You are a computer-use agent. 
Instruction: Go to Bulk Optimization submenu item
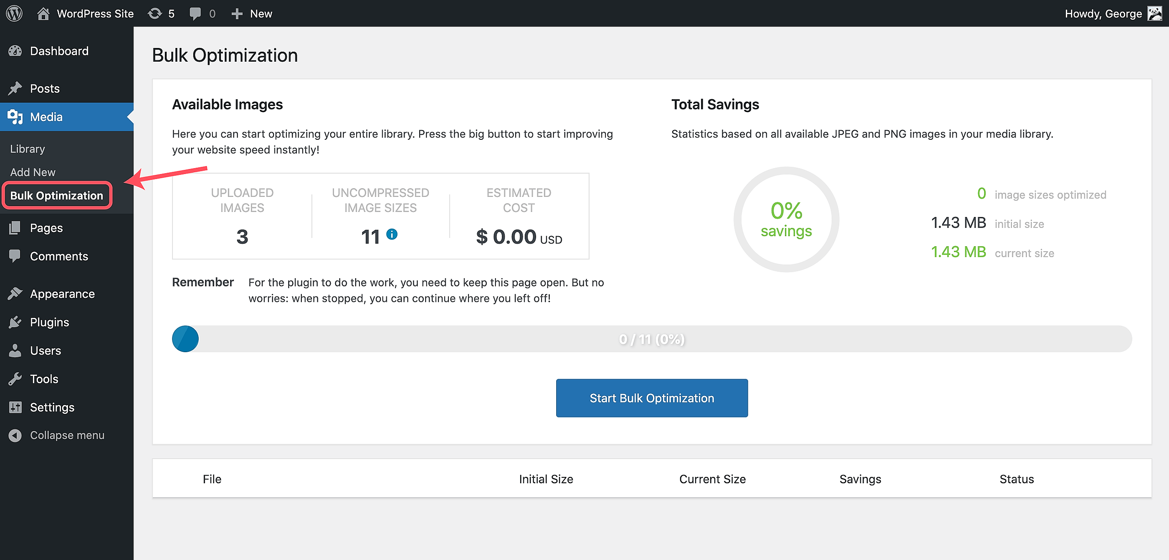point(57,195)
